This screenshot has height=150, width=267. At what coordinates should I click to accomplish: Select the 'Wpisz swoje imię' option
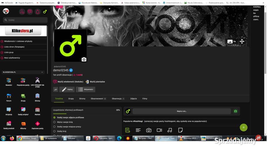[x=55, y=122]
